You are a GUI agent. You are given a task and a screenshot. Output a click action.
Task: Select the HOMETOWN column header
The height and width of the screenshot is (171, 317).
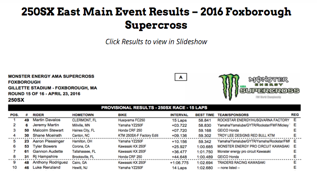pyautogui.click(x=83, y=115)
